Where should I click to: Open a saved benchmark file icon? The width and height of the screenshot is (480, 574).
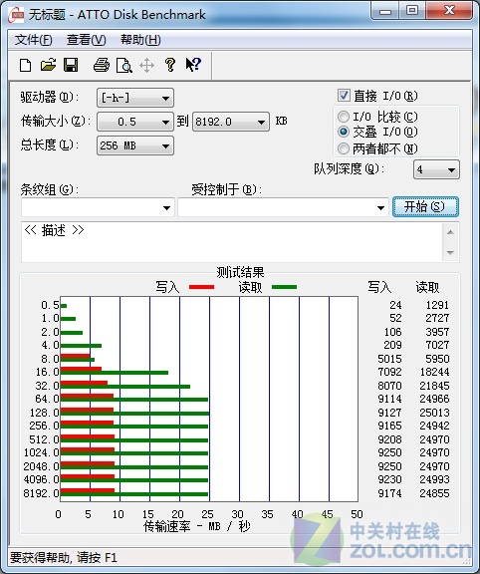click(x=48, y=65)
